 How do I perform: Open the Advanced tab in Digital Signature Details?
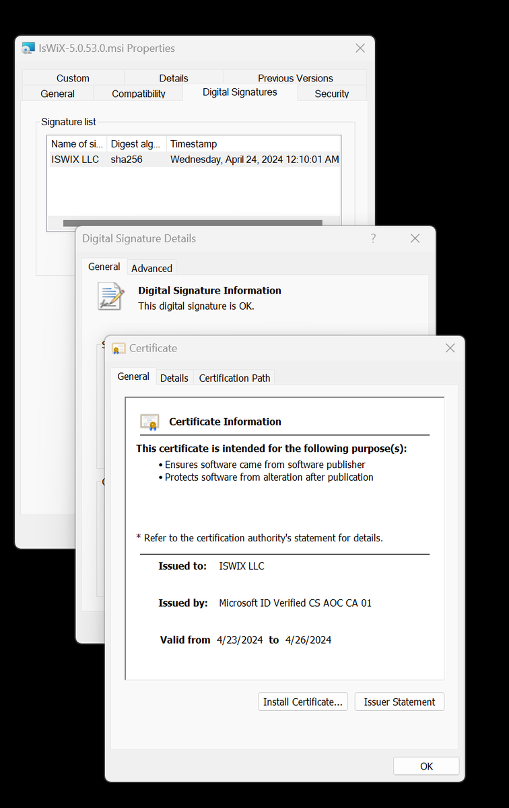(151, 268)
